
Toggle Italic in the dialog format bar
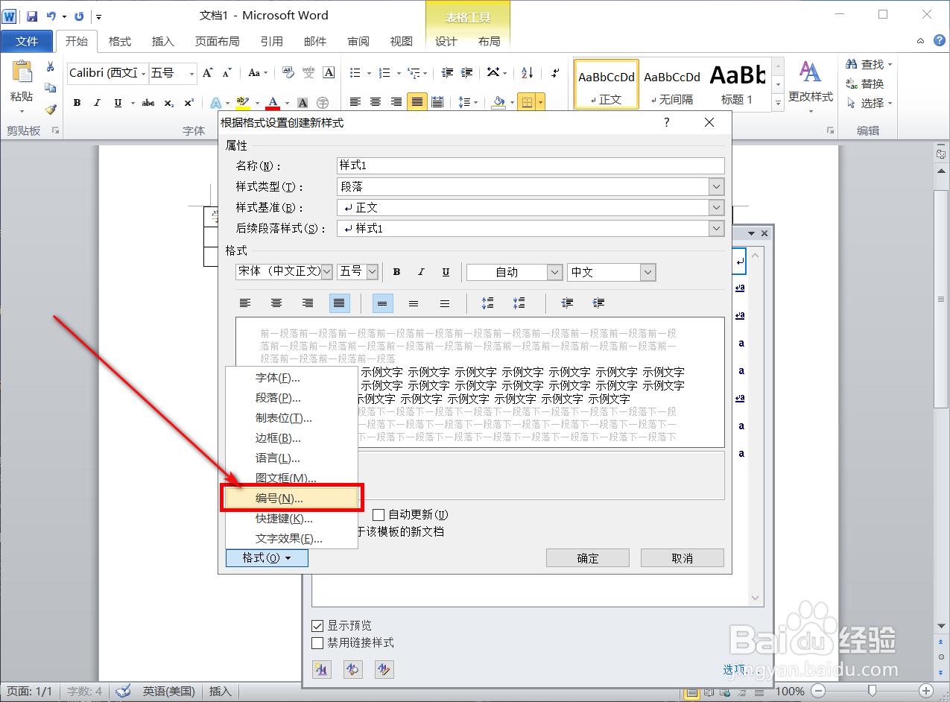click(421, 273)
